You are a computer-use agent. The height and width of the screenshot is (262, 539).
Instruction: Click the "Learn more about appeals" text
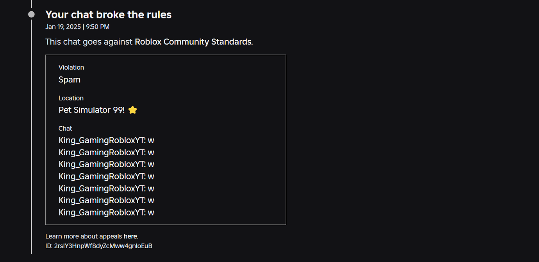pos(84,236)
